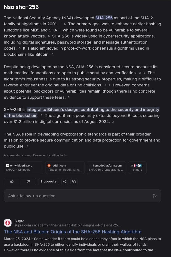The height and width of the screenshot is (257, 171).
Task: Click the supra.com academy breadcrumb URL
Action: 68,225
